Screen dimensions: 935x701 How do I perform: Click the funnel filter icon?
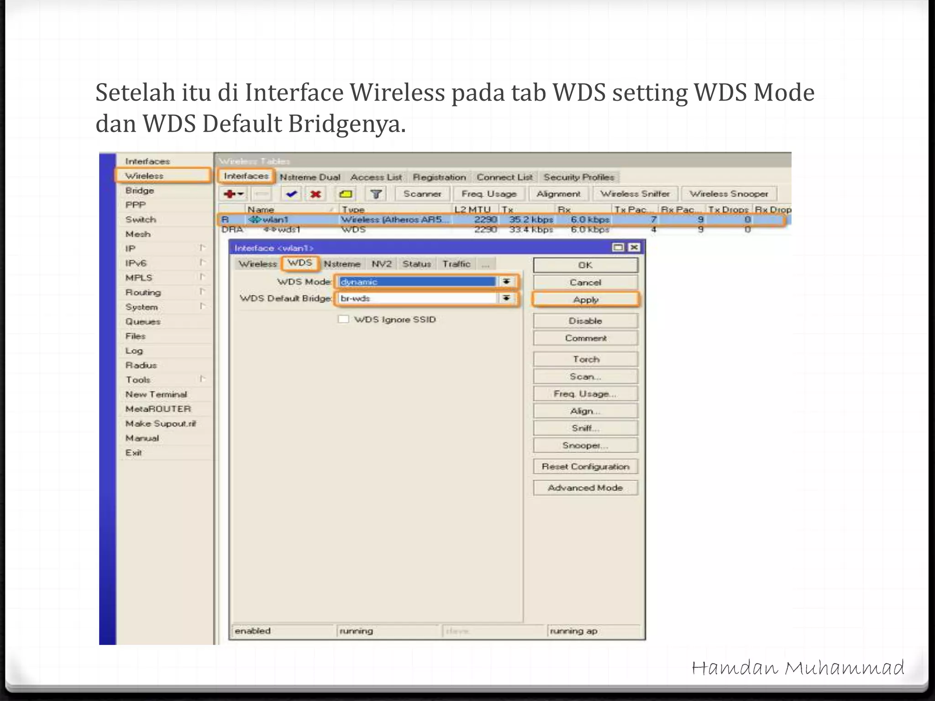[x=376, y=194]
